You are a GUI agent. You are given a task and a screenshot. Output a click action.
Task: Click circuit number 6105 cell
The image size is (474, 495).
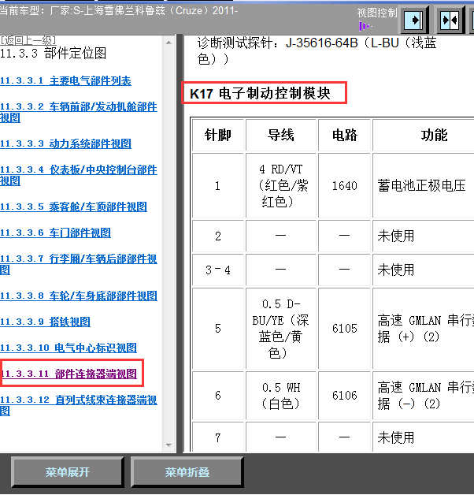click(x=344, y=329)
